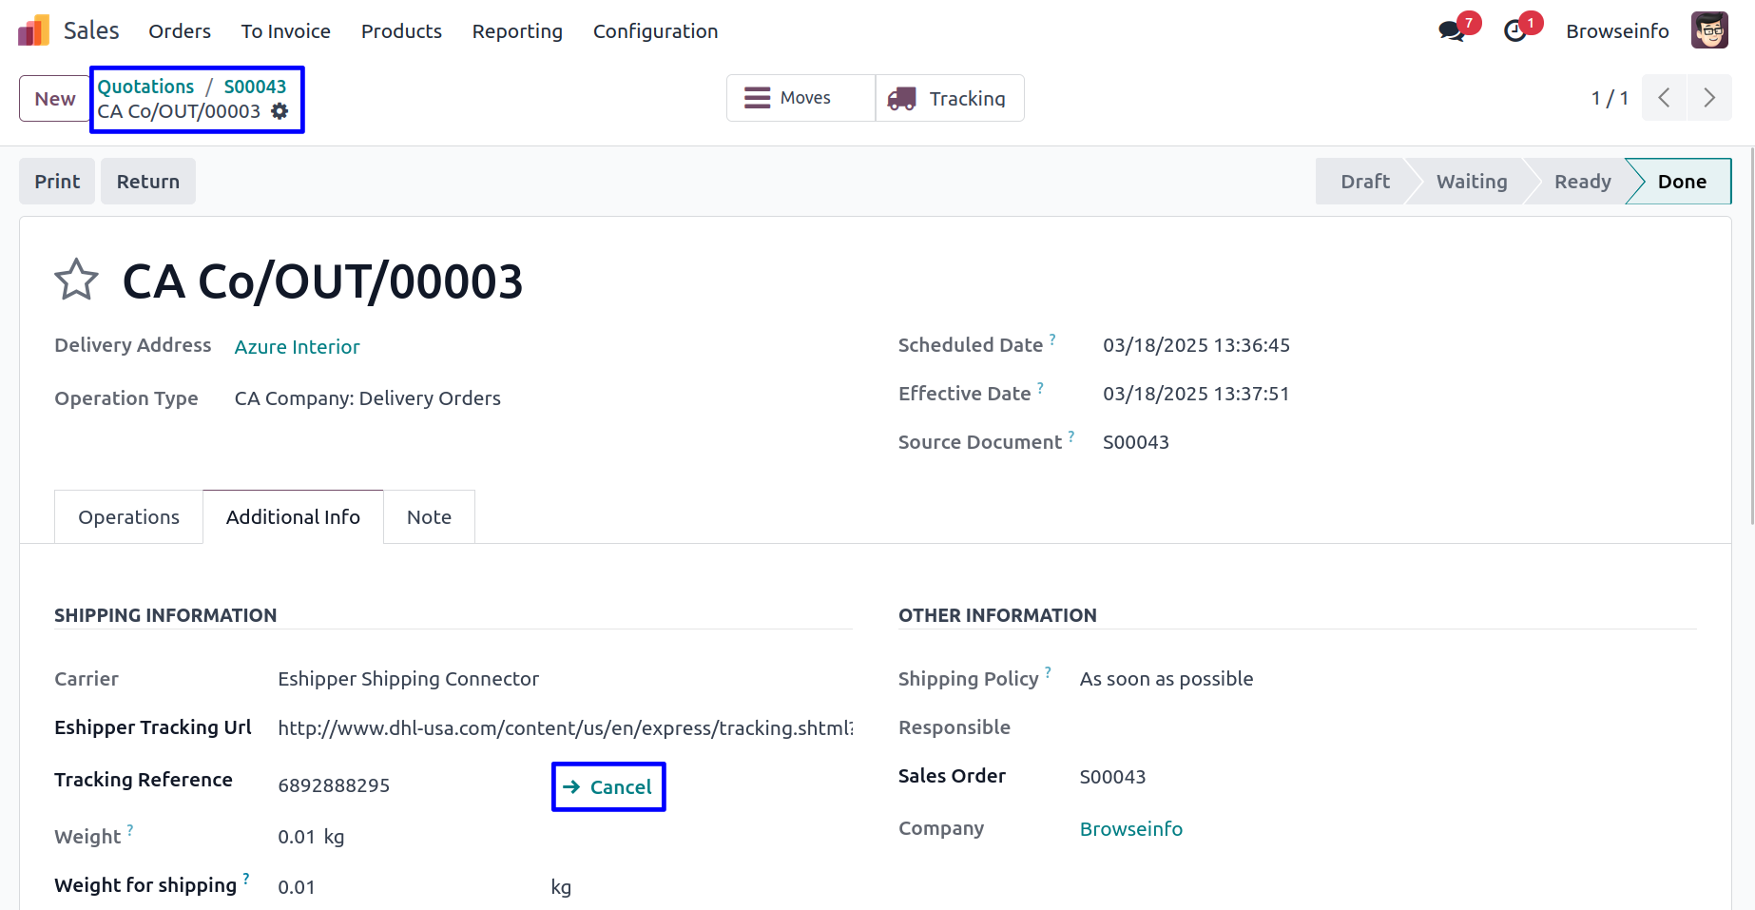This screenshot has height=910, width=1755.
Task: Expand the Reporting menu
Action: coord(517,31)
